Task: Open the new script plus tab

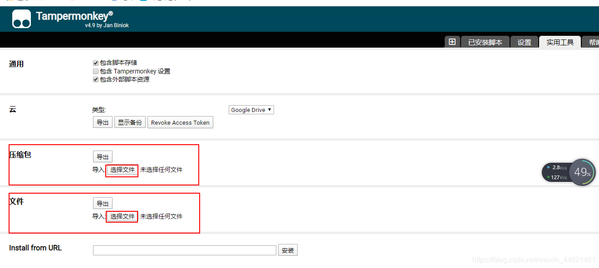Action: [x=452, y=42]
